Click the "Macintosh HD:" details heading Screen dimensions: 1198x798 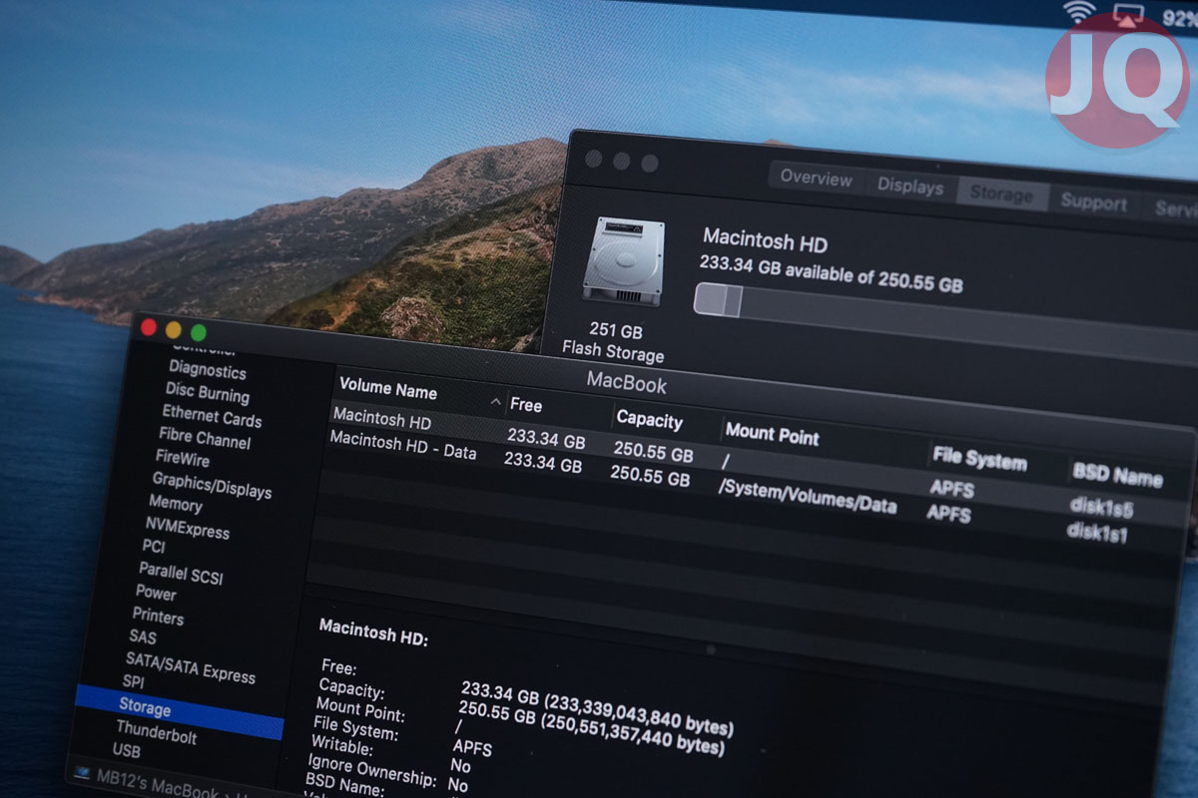tap(373, 632)
